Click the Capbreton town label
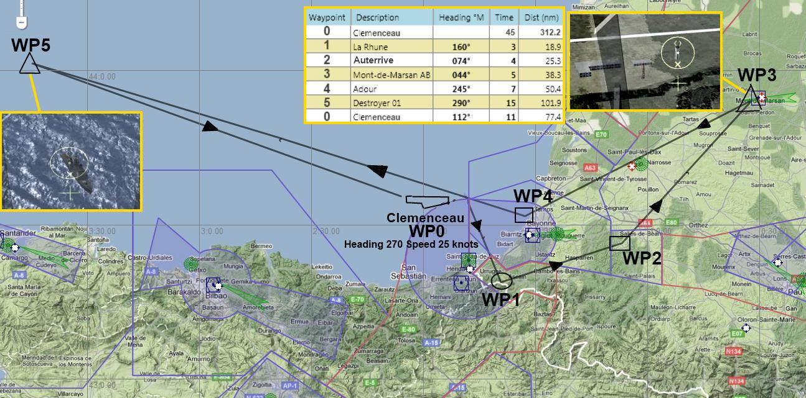Image resolution: width=806 pixels, height=398 pixels. click(x=551, y=178)
